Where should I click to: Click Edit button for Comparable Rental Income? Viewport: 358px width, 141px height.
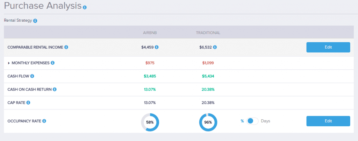click(328, 47)
